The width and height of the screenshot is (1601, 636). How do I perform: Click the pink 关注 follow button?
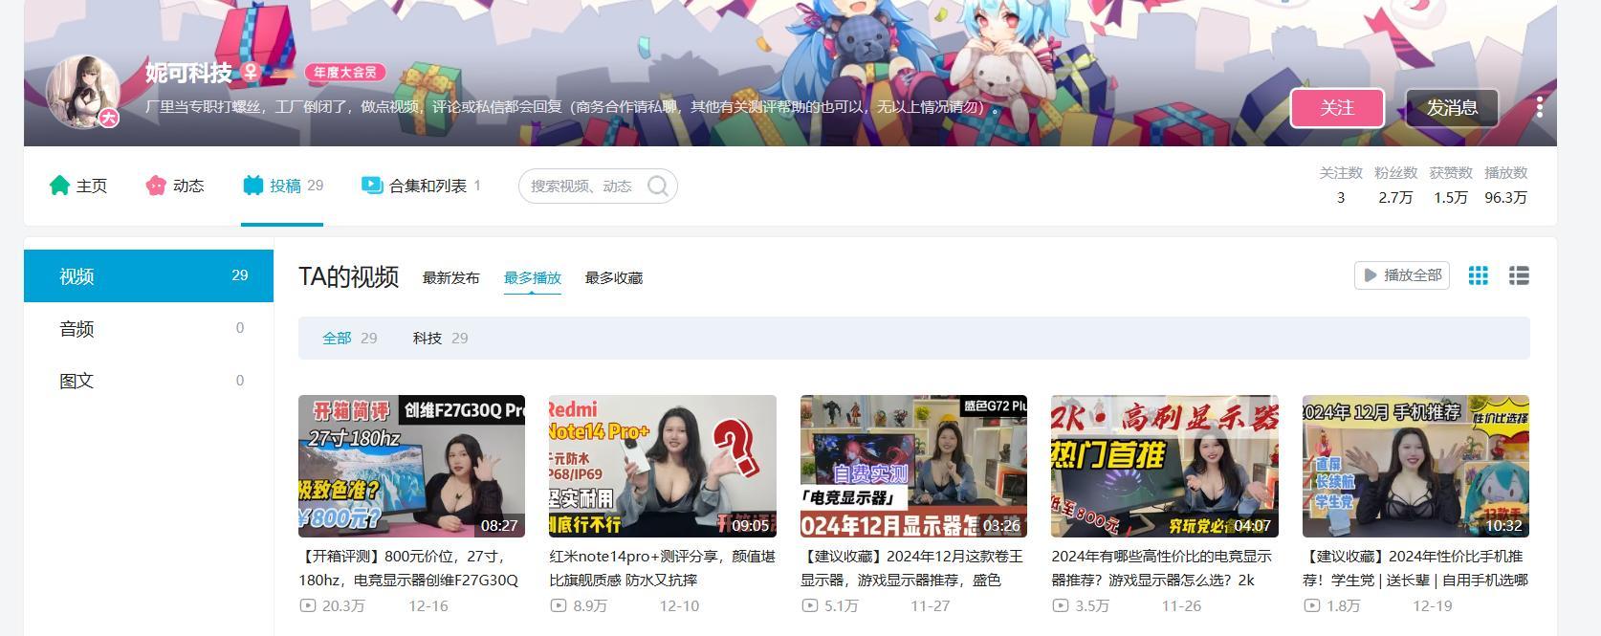pyautogui.click(x=1337, y=107)
